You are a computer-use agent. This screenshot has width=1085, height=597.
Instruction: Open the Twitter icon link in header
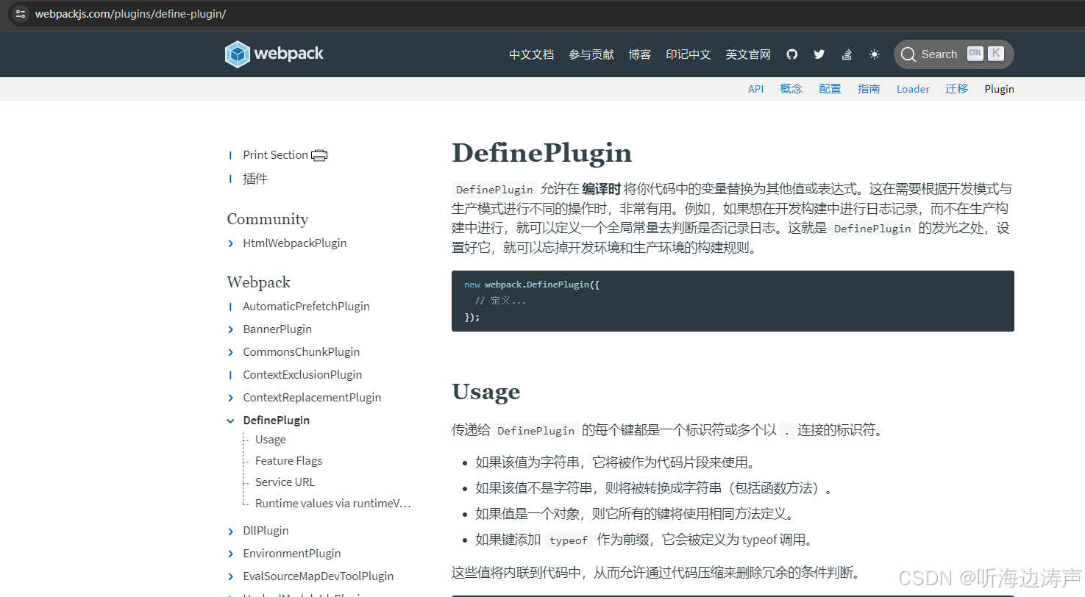point(819,54)
